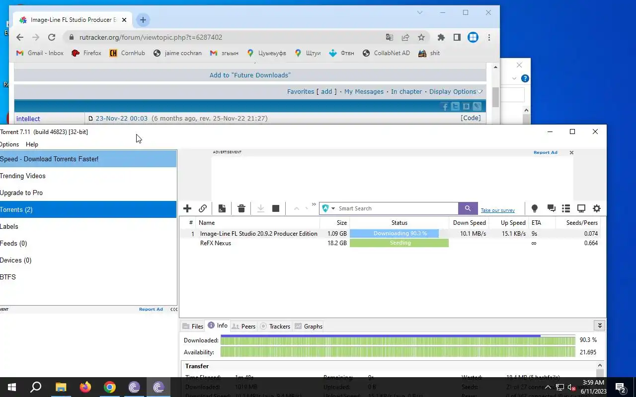636x397 pixels.
Task: Click the green Seeding status bar
Action: (x=399, y=243)
